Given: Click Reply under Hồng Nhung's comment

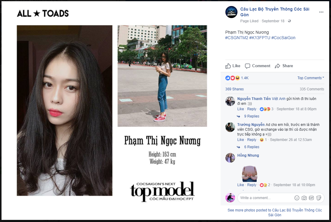Looking at the screenshot, I should [252, 185].
